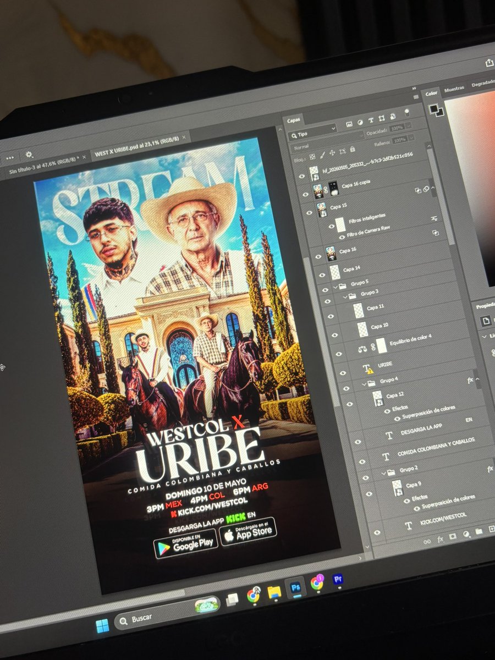495x660 pixels.
Task: Add a layer mask at panel bottom
Action: pos(453,536)
